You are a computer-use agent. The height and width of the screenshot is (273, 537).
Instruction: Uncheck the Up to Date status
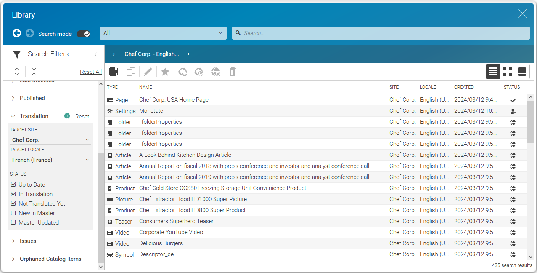click(x=14, y=185)
